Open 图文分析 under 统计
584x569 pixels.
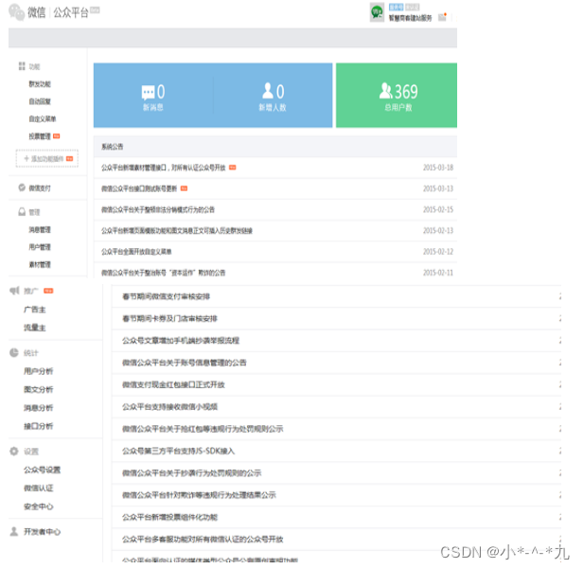tap(39, 389)
